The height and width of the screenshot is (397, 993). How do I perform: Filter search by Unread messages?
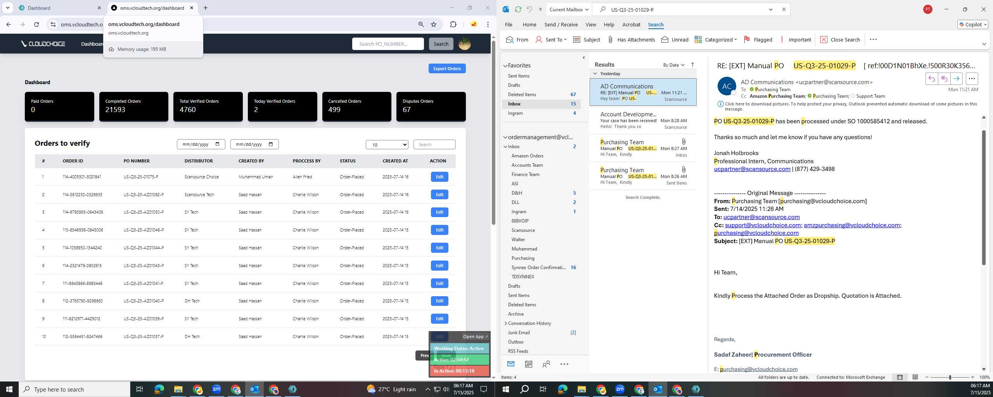675,40
